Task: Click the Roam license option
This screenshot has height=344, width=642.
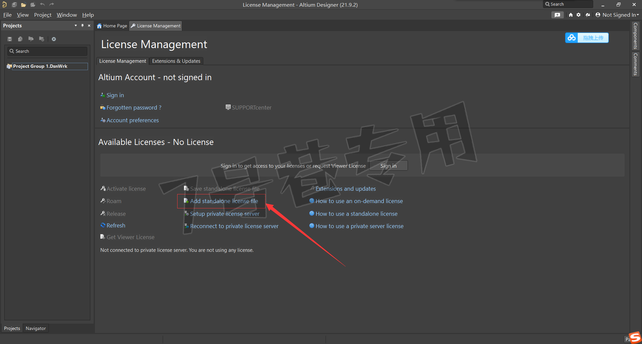Action: point(114,201)
